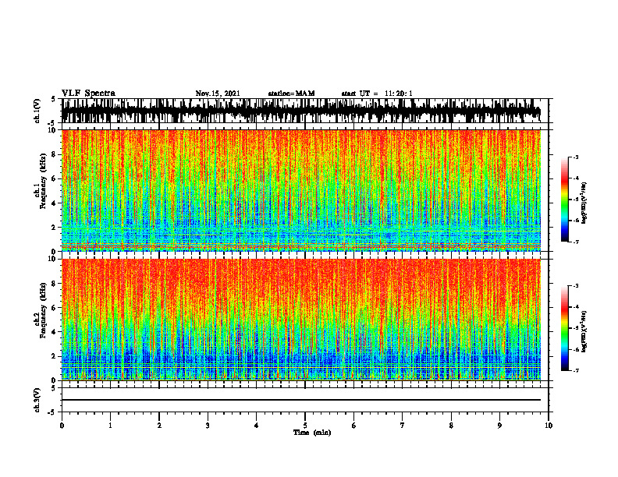The width and height of the screenshot is (618, 477).
Task: Click time axis tick label '5'
Action: click(305, 426)
